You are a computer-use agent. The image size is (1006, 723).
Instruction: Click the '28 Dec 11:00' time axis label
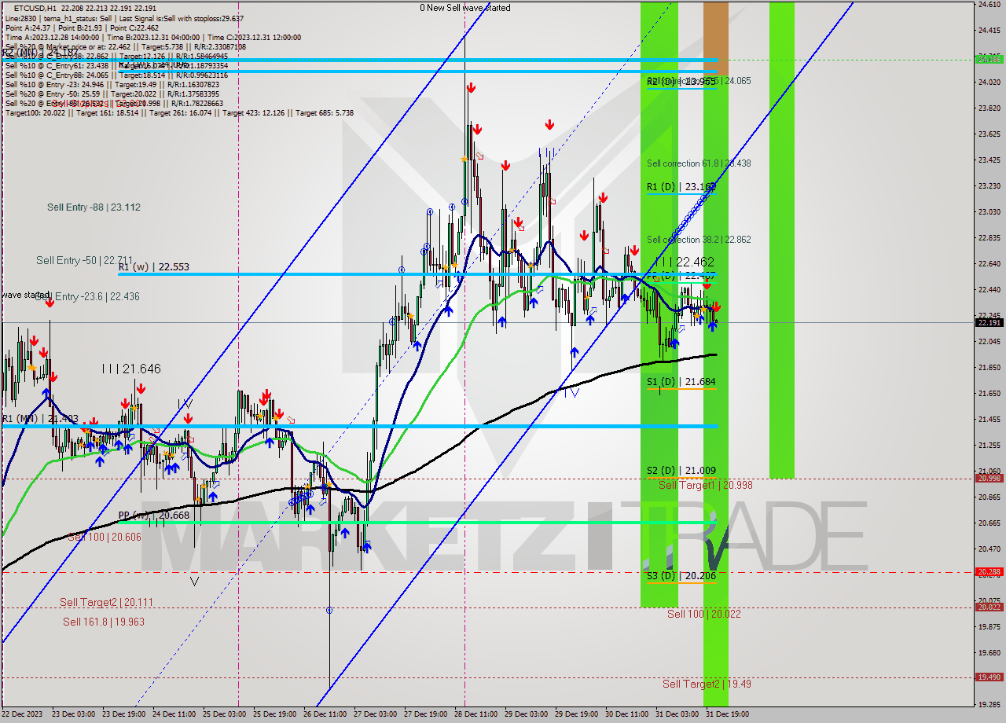(476, 714)
